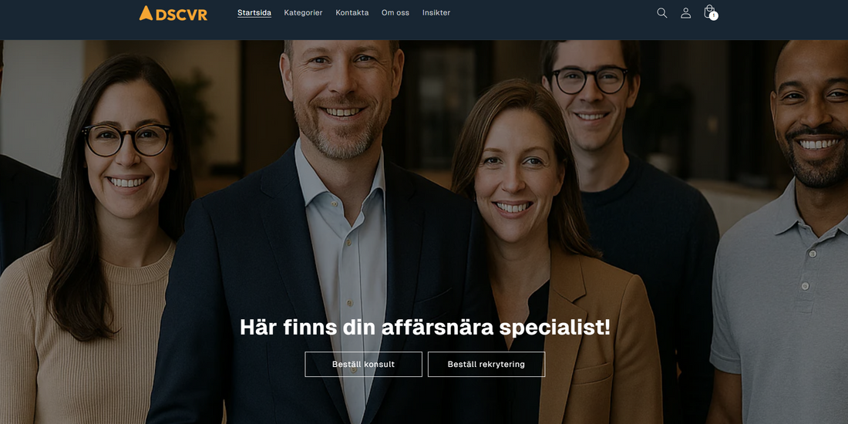Click the woman wearing round glasses

(x=103, y=244)
